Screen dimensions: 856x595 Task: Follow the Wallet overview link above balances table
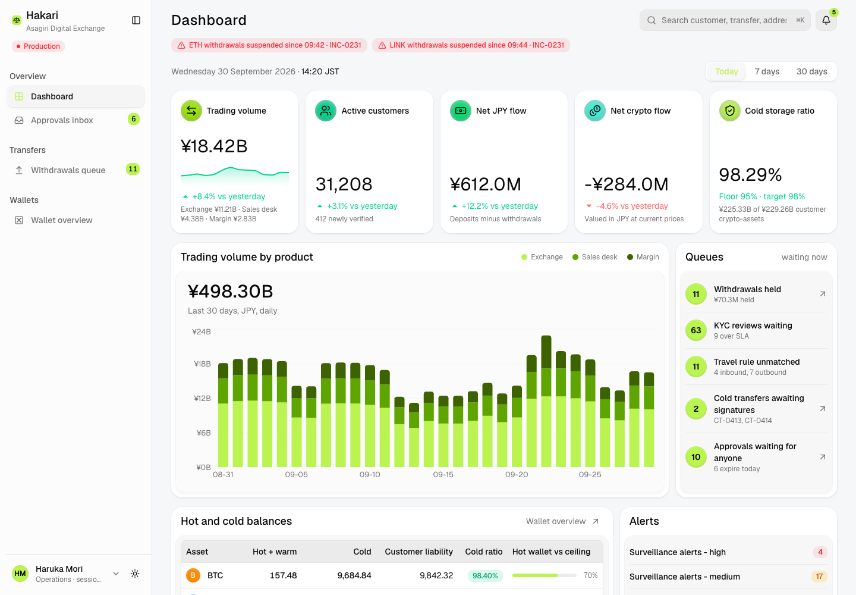coord(562,521)
